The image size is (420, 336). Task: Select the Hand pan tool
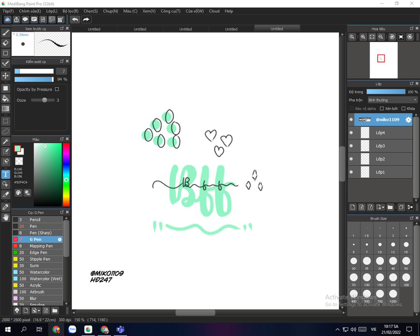pos(5,217)
